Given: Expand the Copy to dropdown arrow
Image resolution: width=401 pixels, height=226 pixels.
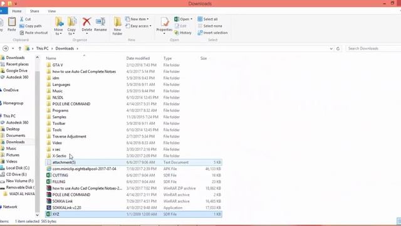Looking at the screenshot, I should (74, 34).
